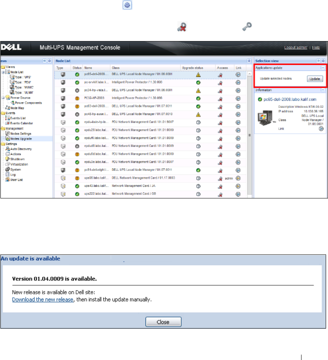Click warning upgrade icon for pc48-hp-suse row
This screenshot has width=328, height=360.
(x=198, y=115)
